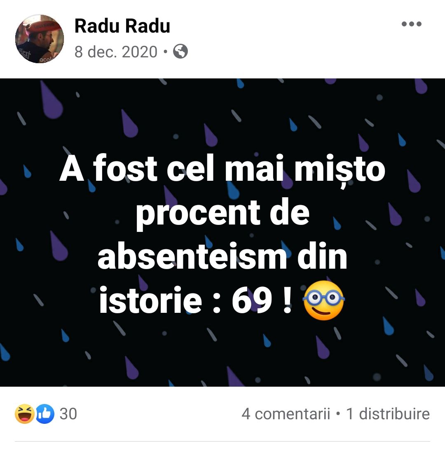Screen dimensions: 445x449
Task: Click the number 69 in the post
Action: click(252, 301)
